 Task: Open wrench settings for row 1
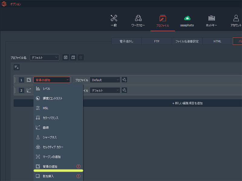click(124, 80)
